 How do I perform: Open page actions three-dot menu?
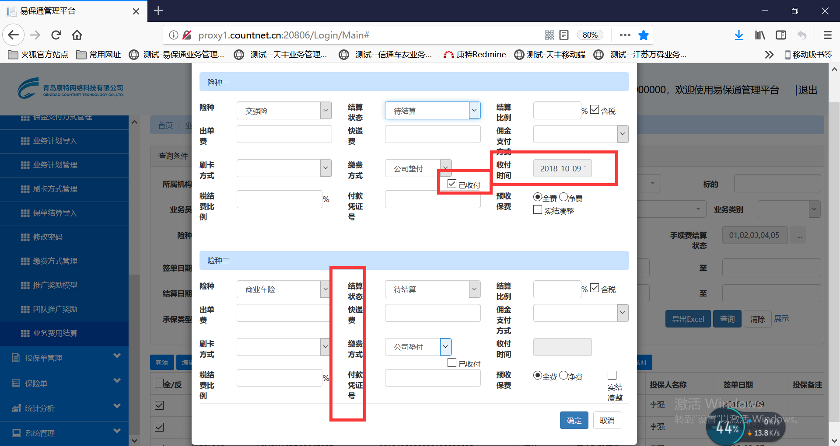[625, 35]
